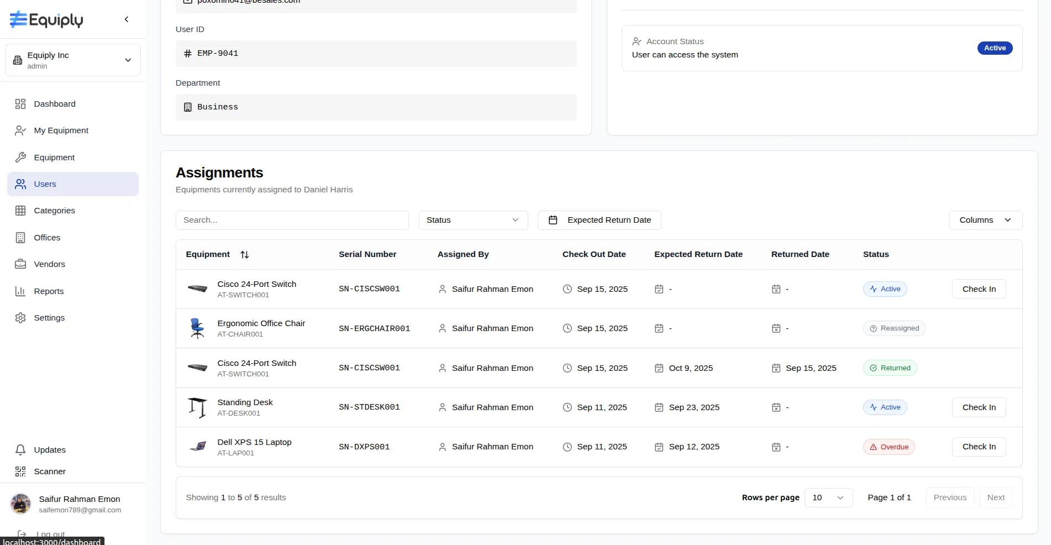Go to Dashboard in the sidebar
The image size is (1051, 545).
54,104
